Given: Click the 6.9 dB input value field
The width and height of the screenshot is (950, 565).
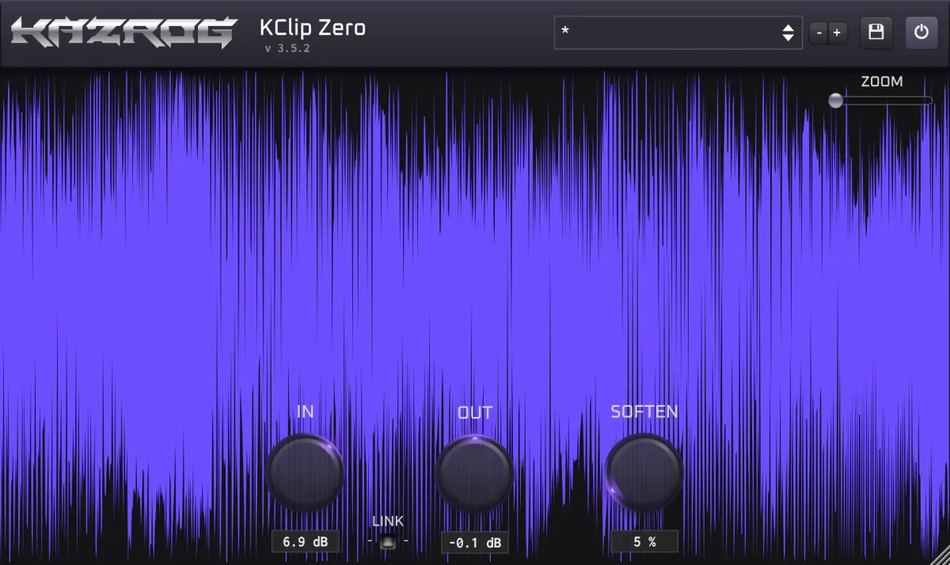Looking at the screenshot, I should [x=305, y=541].
